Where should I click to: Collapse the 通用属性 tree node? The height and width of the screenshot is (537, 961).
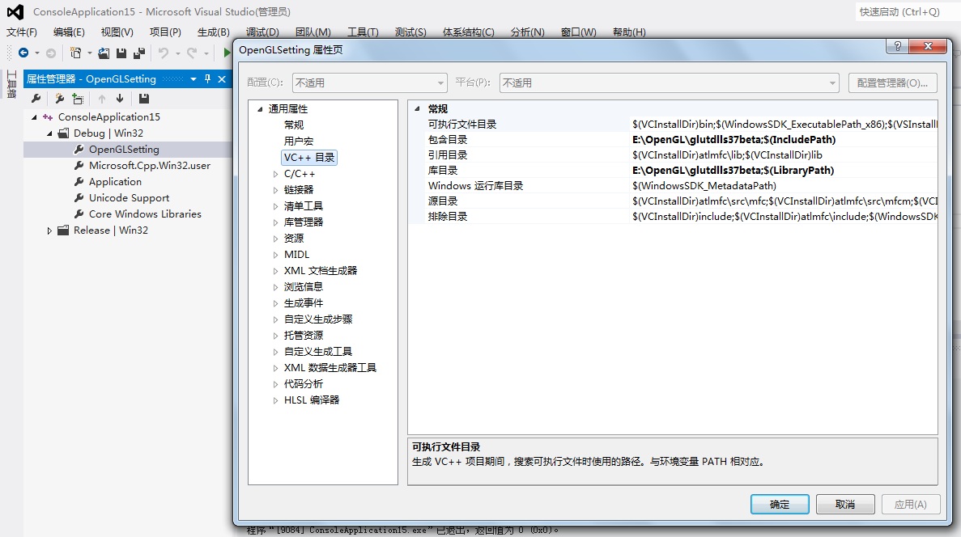260,109
